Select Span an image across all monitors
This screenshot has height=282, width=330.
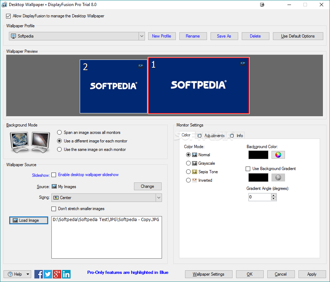pos(59,132)
